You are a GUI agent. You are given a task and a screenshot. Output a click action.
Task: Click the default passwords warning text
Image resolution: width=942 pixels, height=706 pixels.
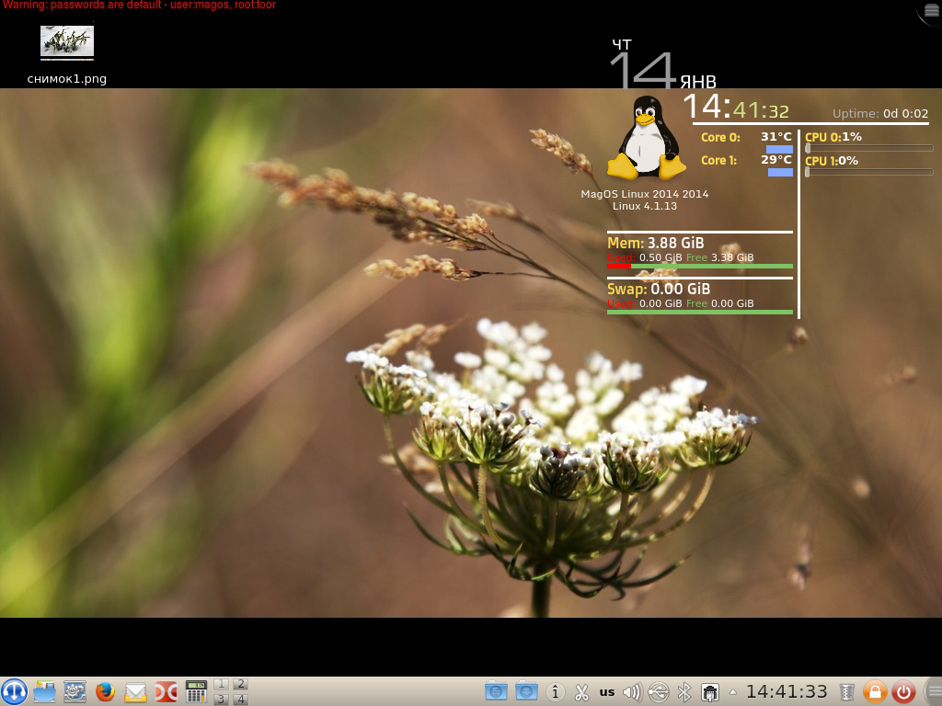(139, 6)
